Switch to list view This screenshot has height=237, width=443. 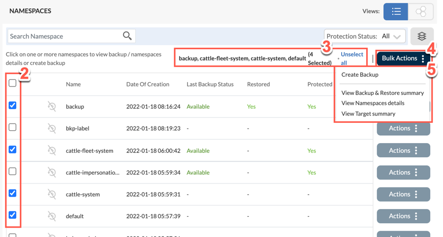coord(396,11)
